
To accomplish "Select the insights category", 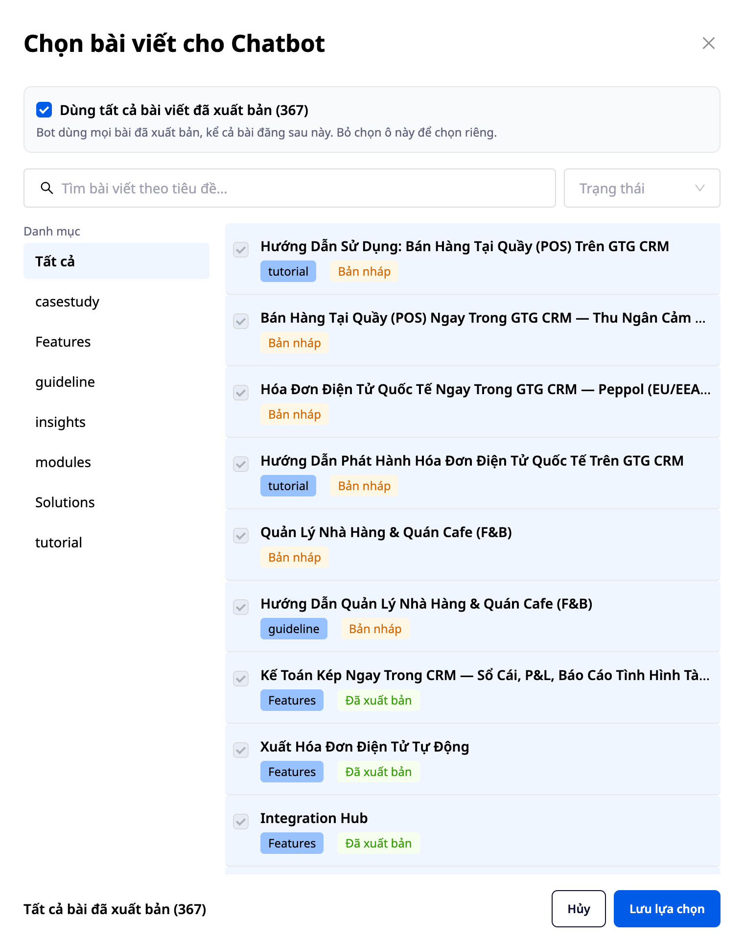I will 116,422.
